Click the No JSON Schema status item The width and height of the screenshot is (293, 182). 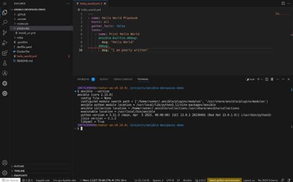click(x=268, y=180)
